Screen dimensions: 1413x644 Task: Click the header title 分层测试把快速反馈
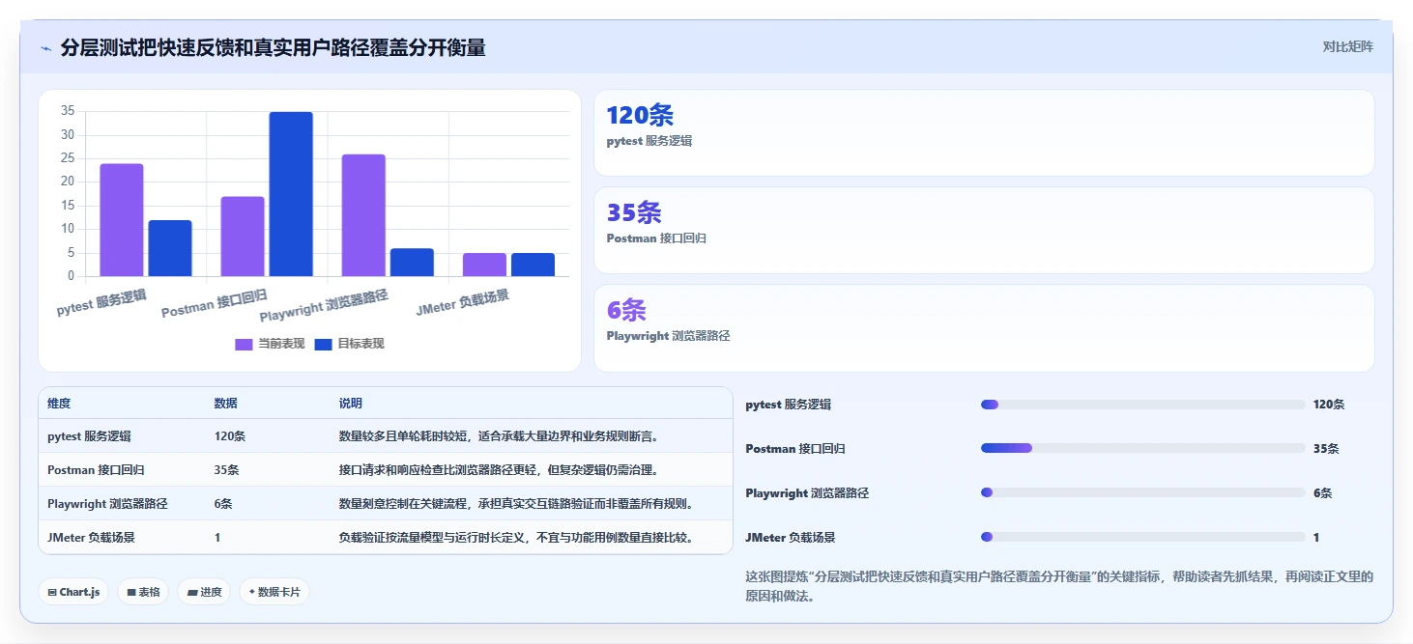click(273, 47)
